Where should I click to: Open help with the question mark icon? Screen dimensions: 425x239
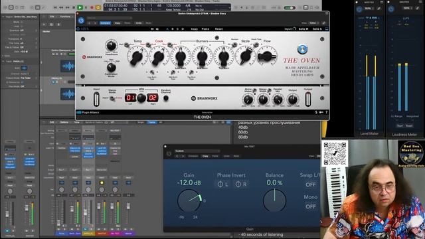pos(326,112)
